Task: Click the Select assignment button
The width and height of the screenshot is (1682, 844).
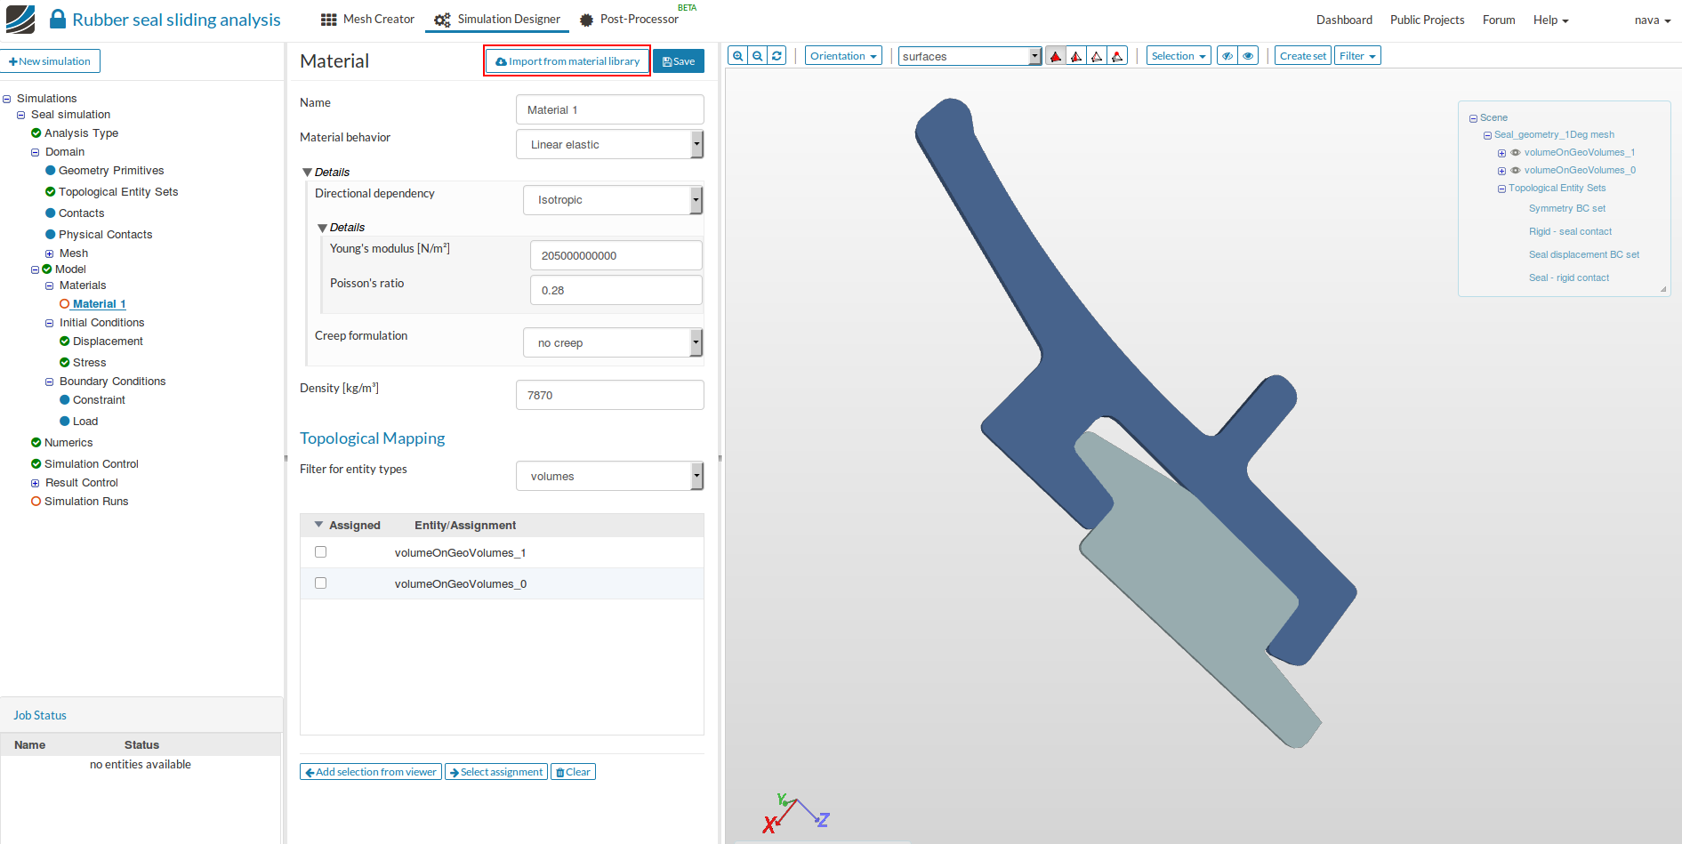Action: [x=496, y=772]
